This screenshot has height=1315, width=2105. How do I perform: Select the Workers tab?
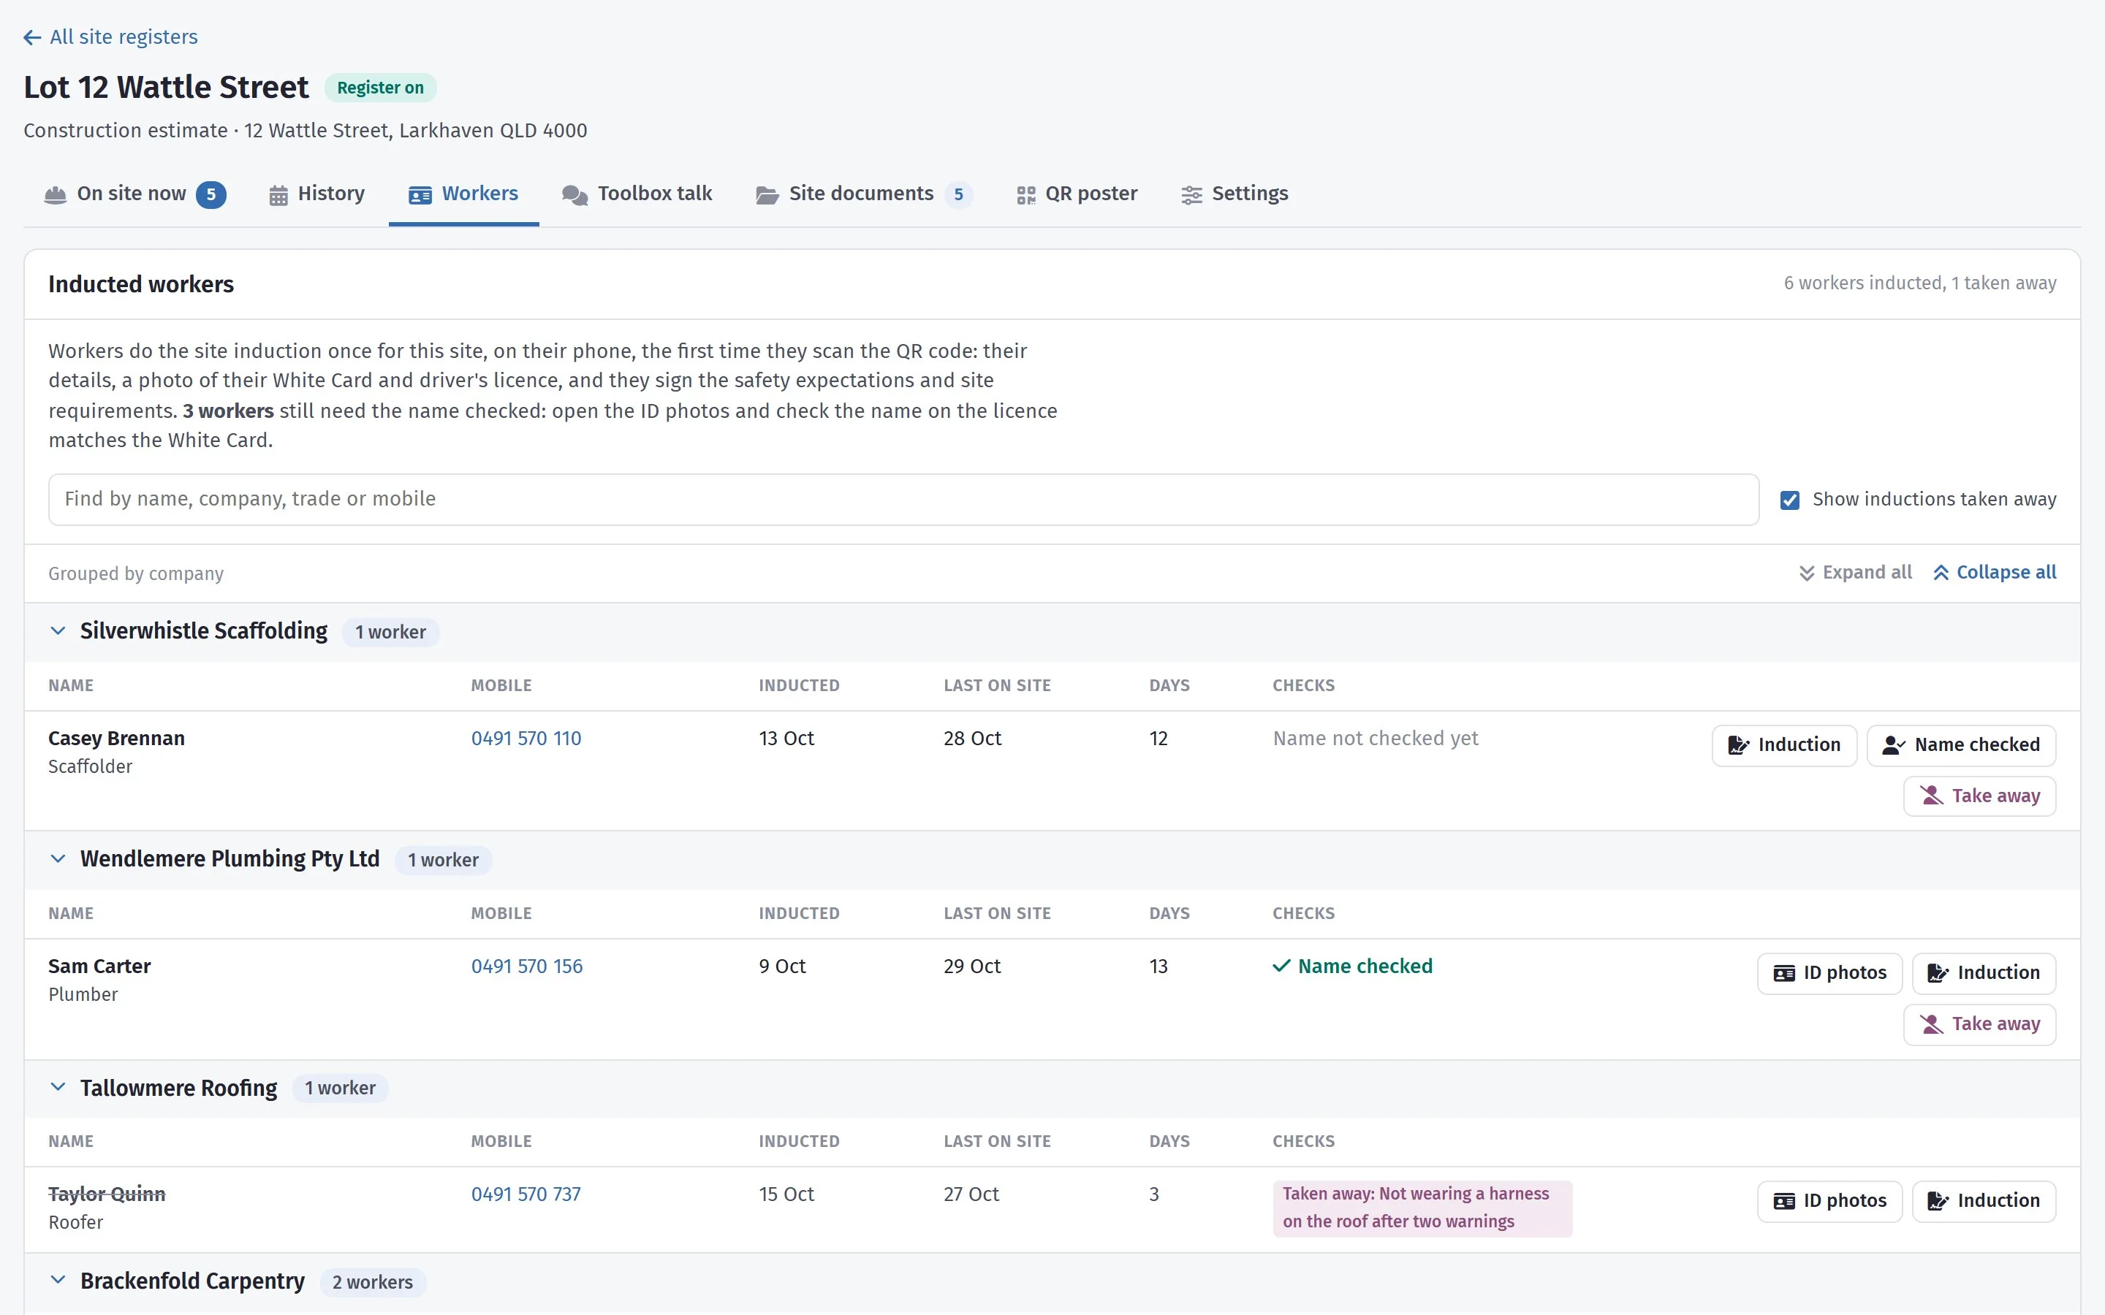[463, 194]
